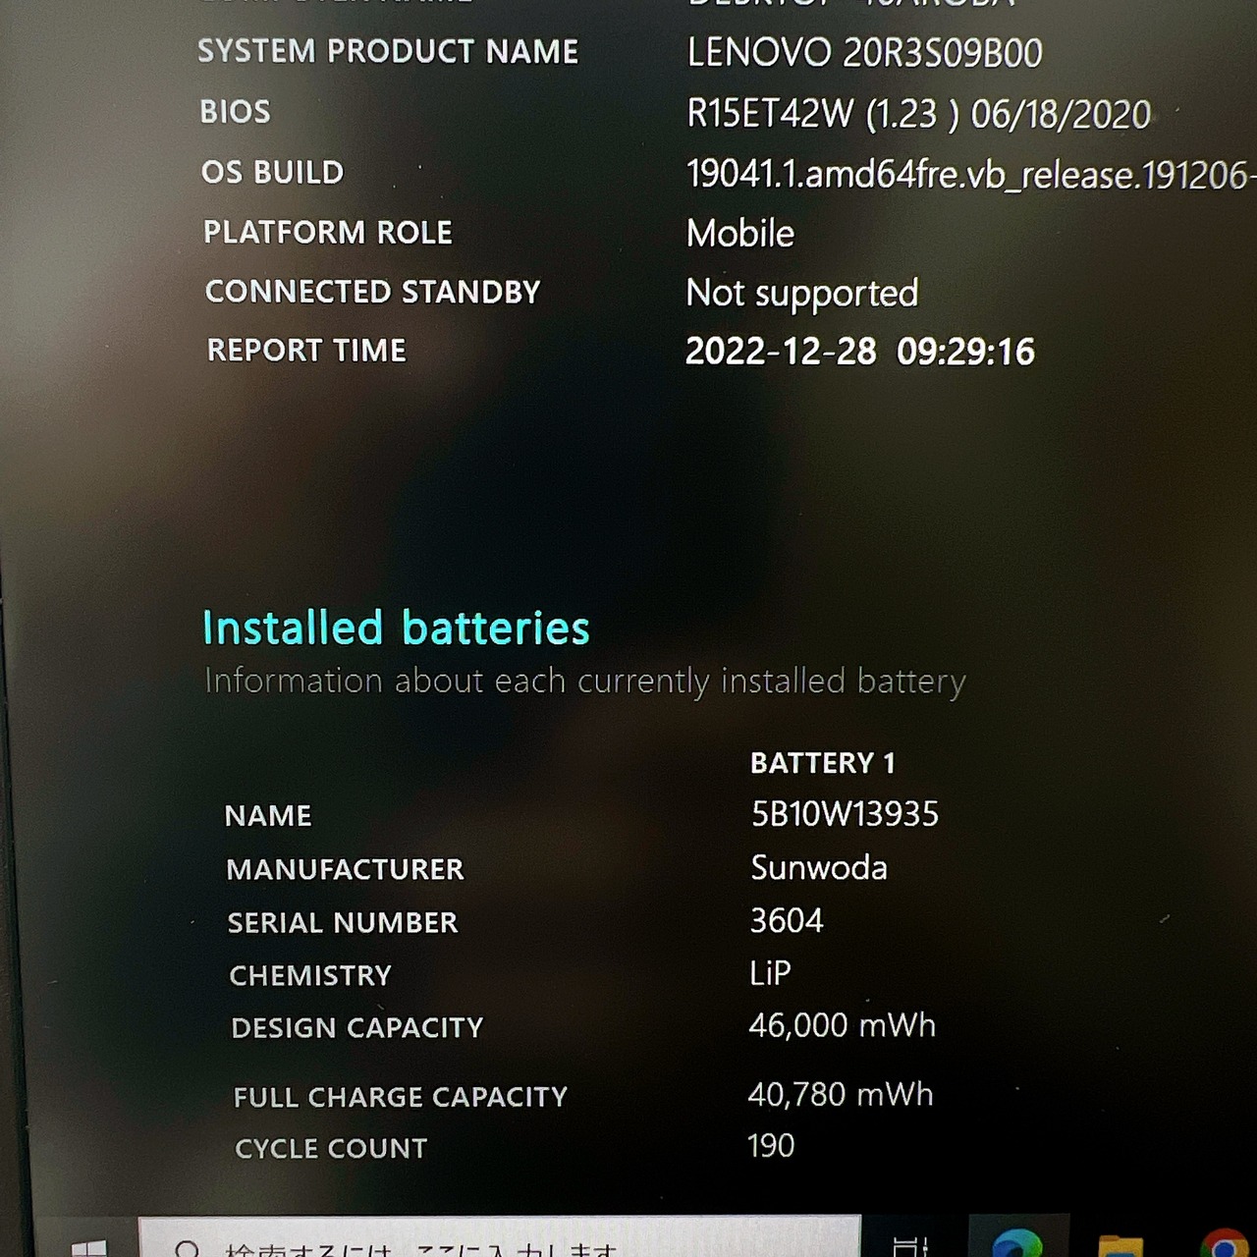Click the "MANUFACTURER" row label
The image size is (1257, 1257).
pyautogui.click(x=345, y=870)
